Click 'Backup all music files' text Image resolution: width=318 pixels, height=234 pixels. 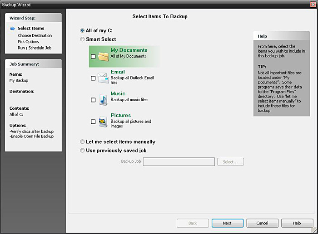click(x=129, y=100)
